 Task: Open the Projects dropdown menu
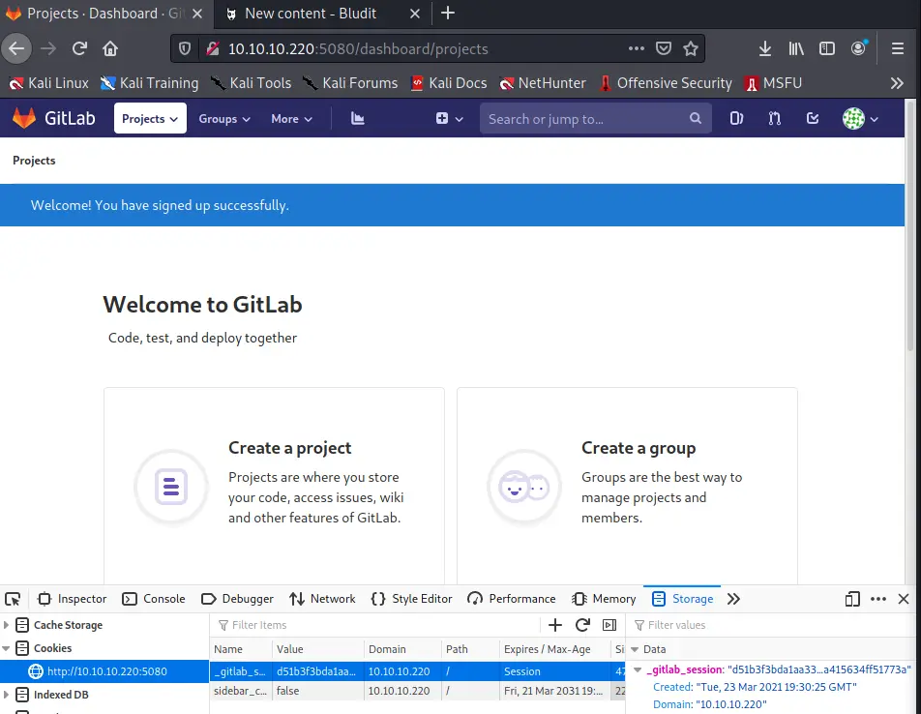(x=150, y=118)
